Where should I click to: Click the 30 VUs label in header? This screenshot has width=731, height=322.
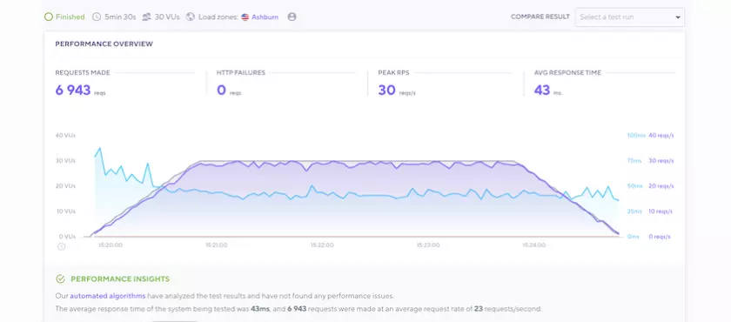(x=167, y=17)
